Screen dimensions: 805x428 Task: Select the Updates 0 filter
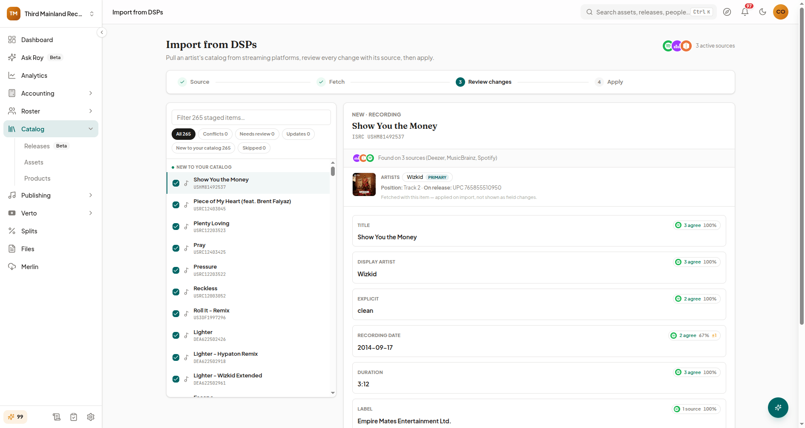[298, 134]
